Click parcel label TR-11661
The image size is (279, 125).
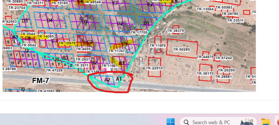109,66
